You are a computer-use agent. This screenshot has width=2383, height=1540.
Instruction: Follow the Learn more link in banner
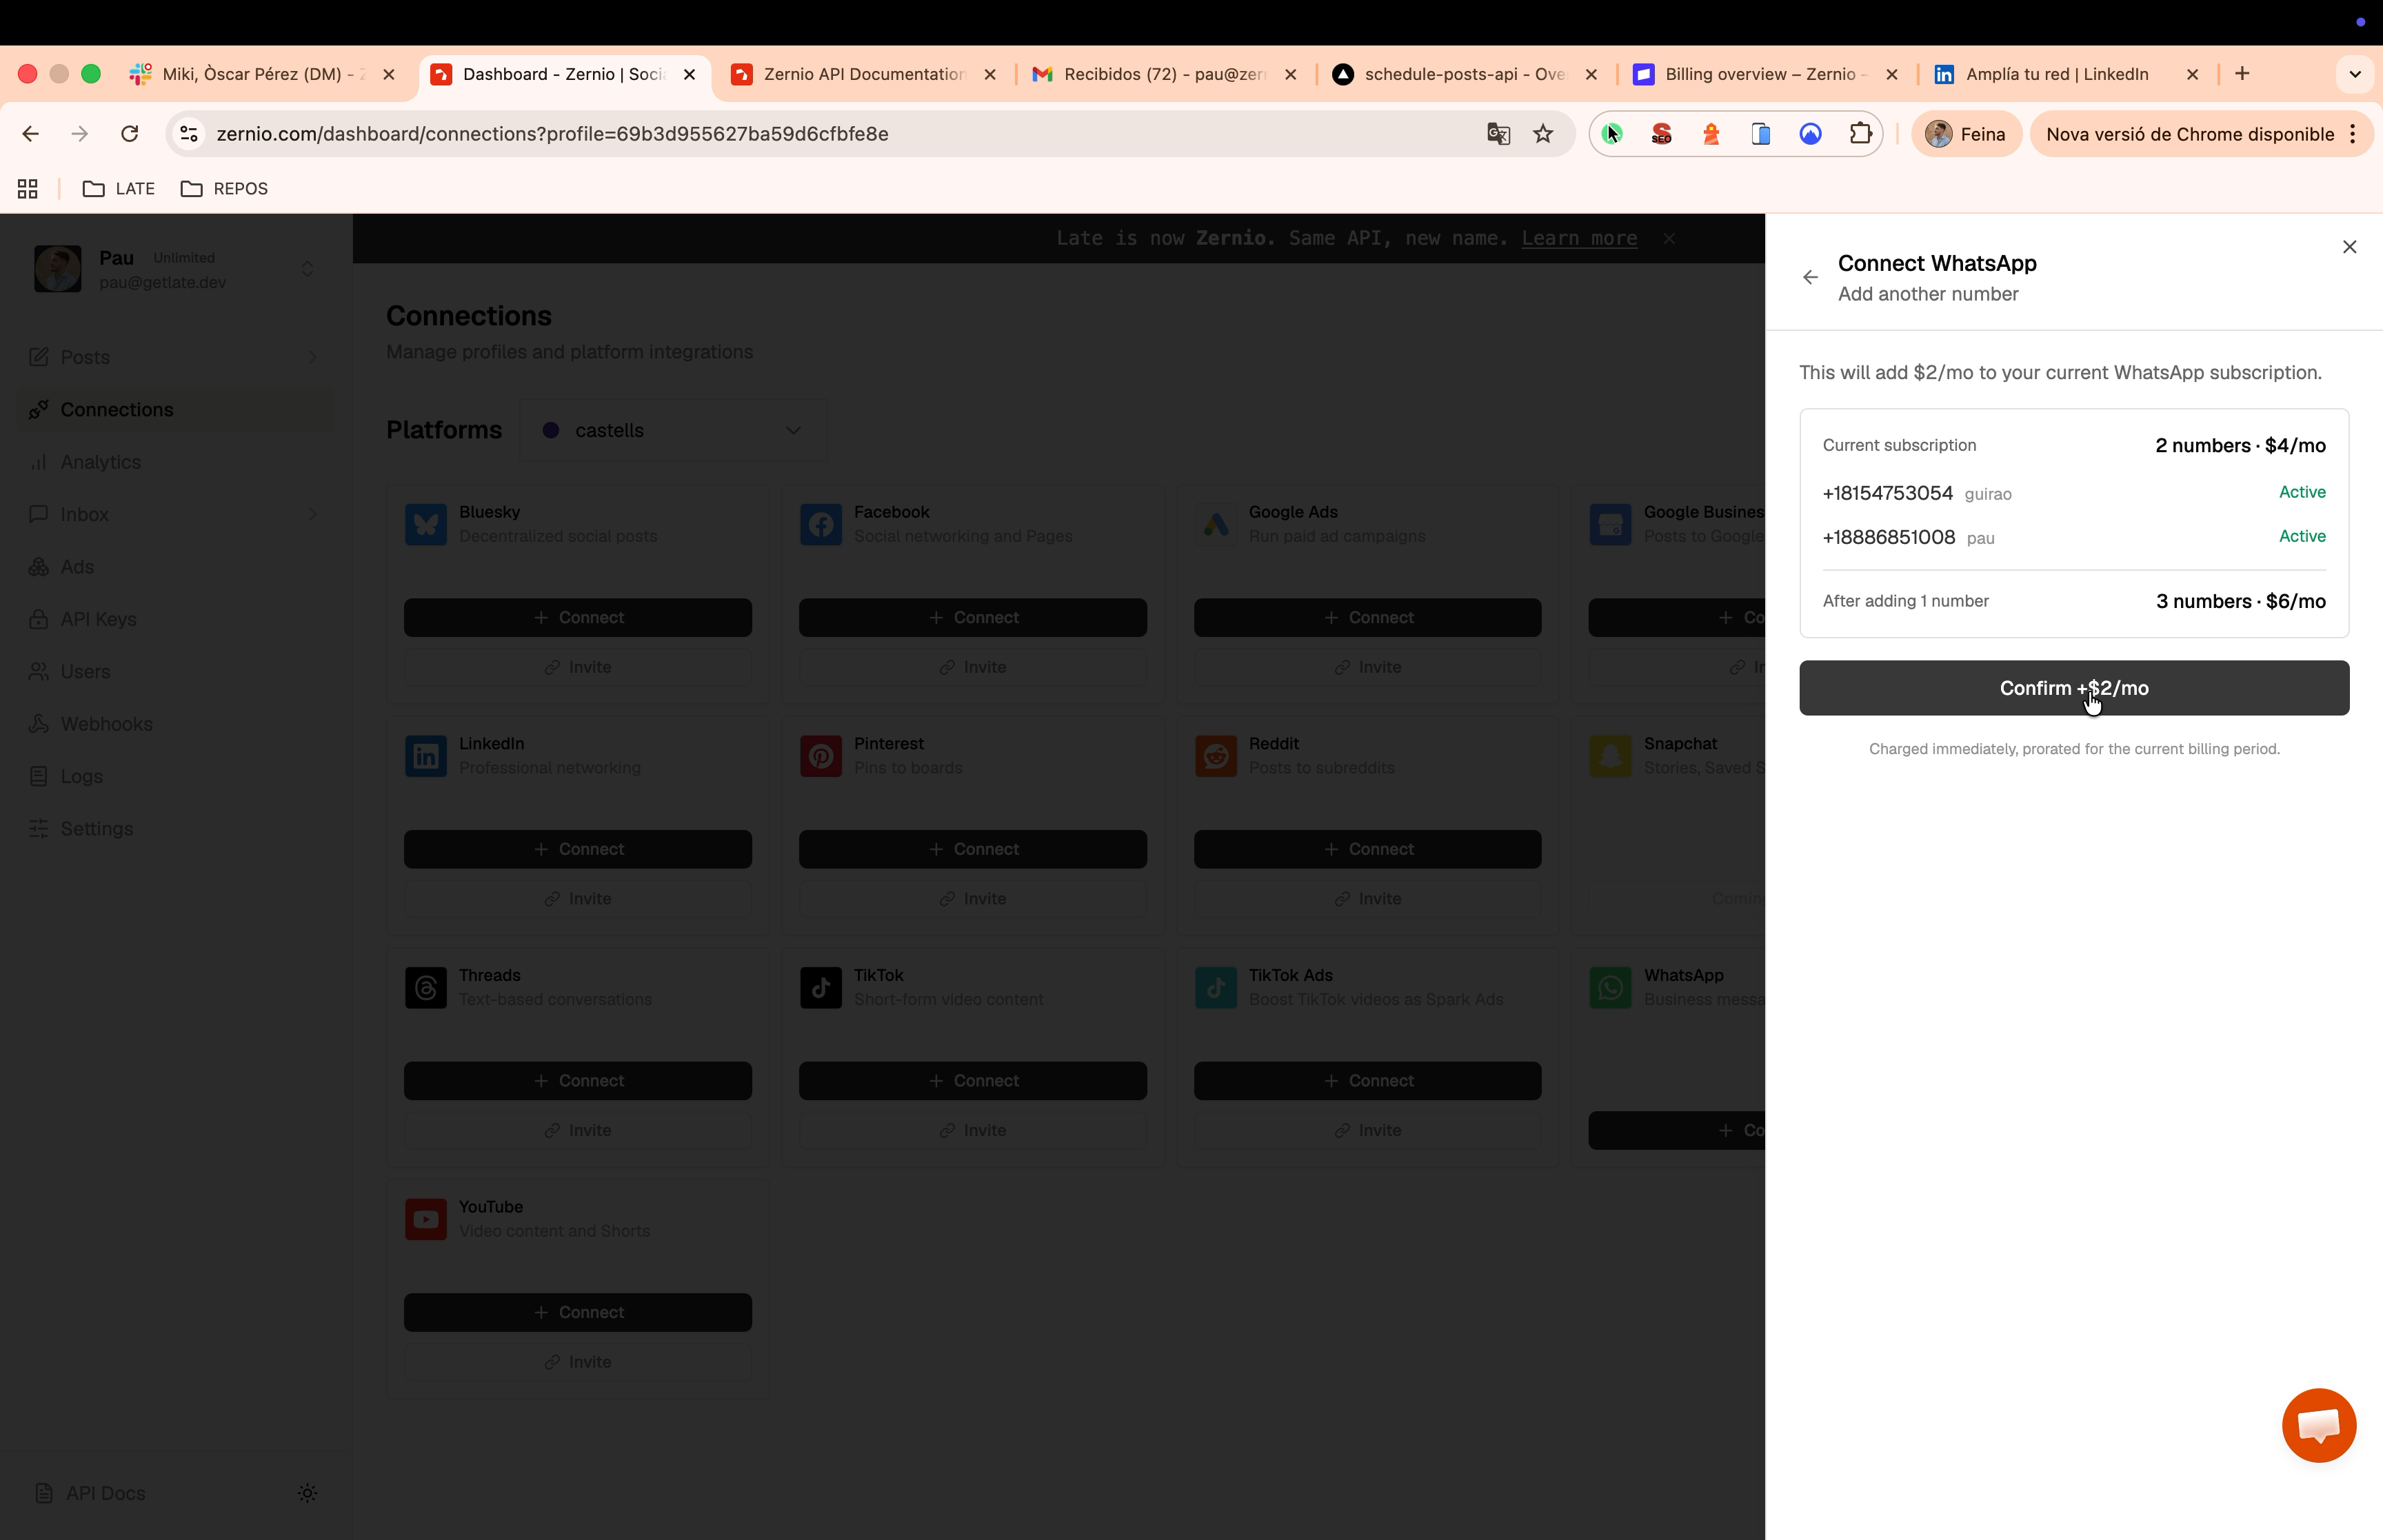[x=1579, y=238]
